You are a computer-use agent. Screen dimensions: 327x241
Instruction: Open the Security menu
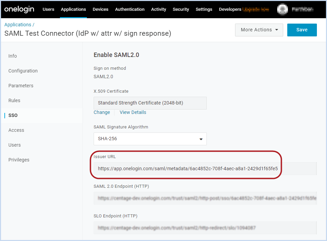pyautogui.click(x=181, y=9)
